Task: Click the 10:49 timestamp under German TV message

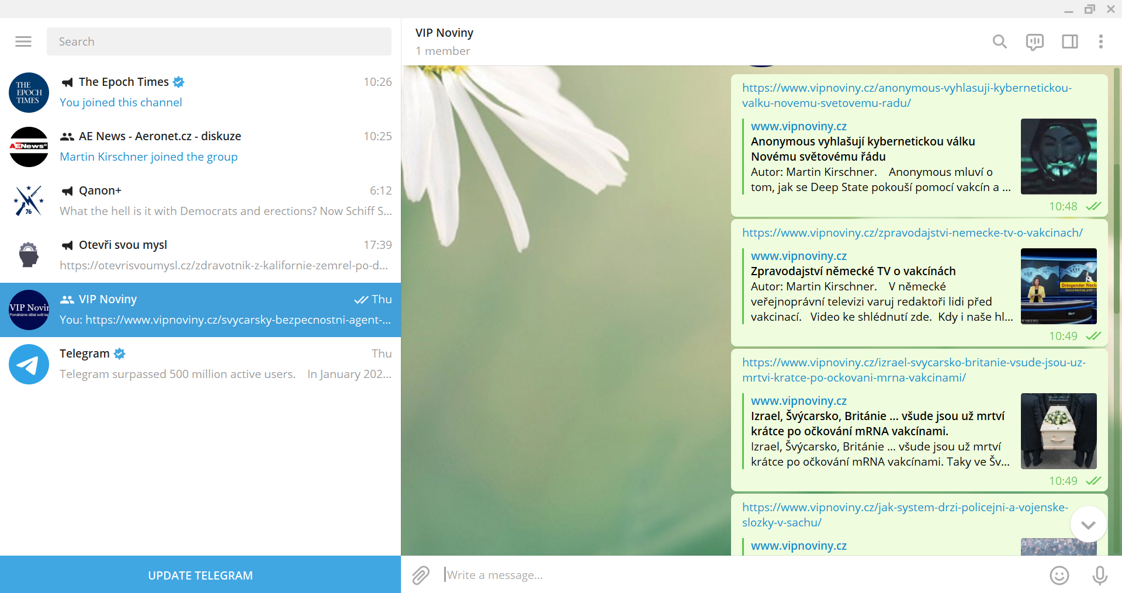Action: click(x=1063, y=336)
